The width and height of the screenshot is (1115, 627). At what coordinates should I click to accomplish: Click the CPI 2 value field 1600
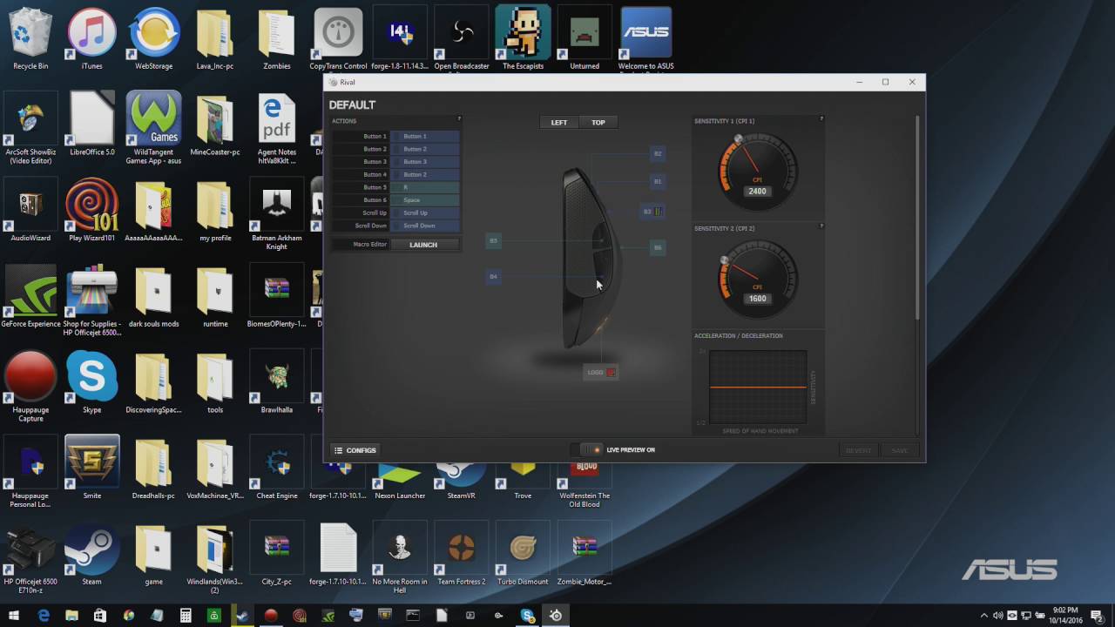pos(757,299)
